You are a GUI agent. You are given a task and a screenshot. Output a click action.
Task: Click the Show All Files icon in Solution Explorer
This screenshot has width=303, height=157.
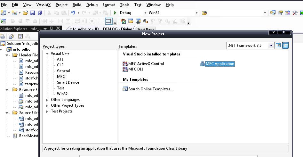tap(11, 36)
